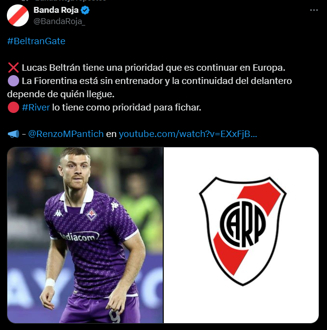
Task: Click the red circle emoji
Action: pos(13,108)
